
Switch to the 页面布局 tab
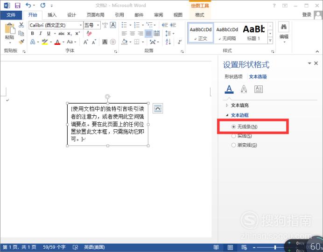[x=95, y=15]
